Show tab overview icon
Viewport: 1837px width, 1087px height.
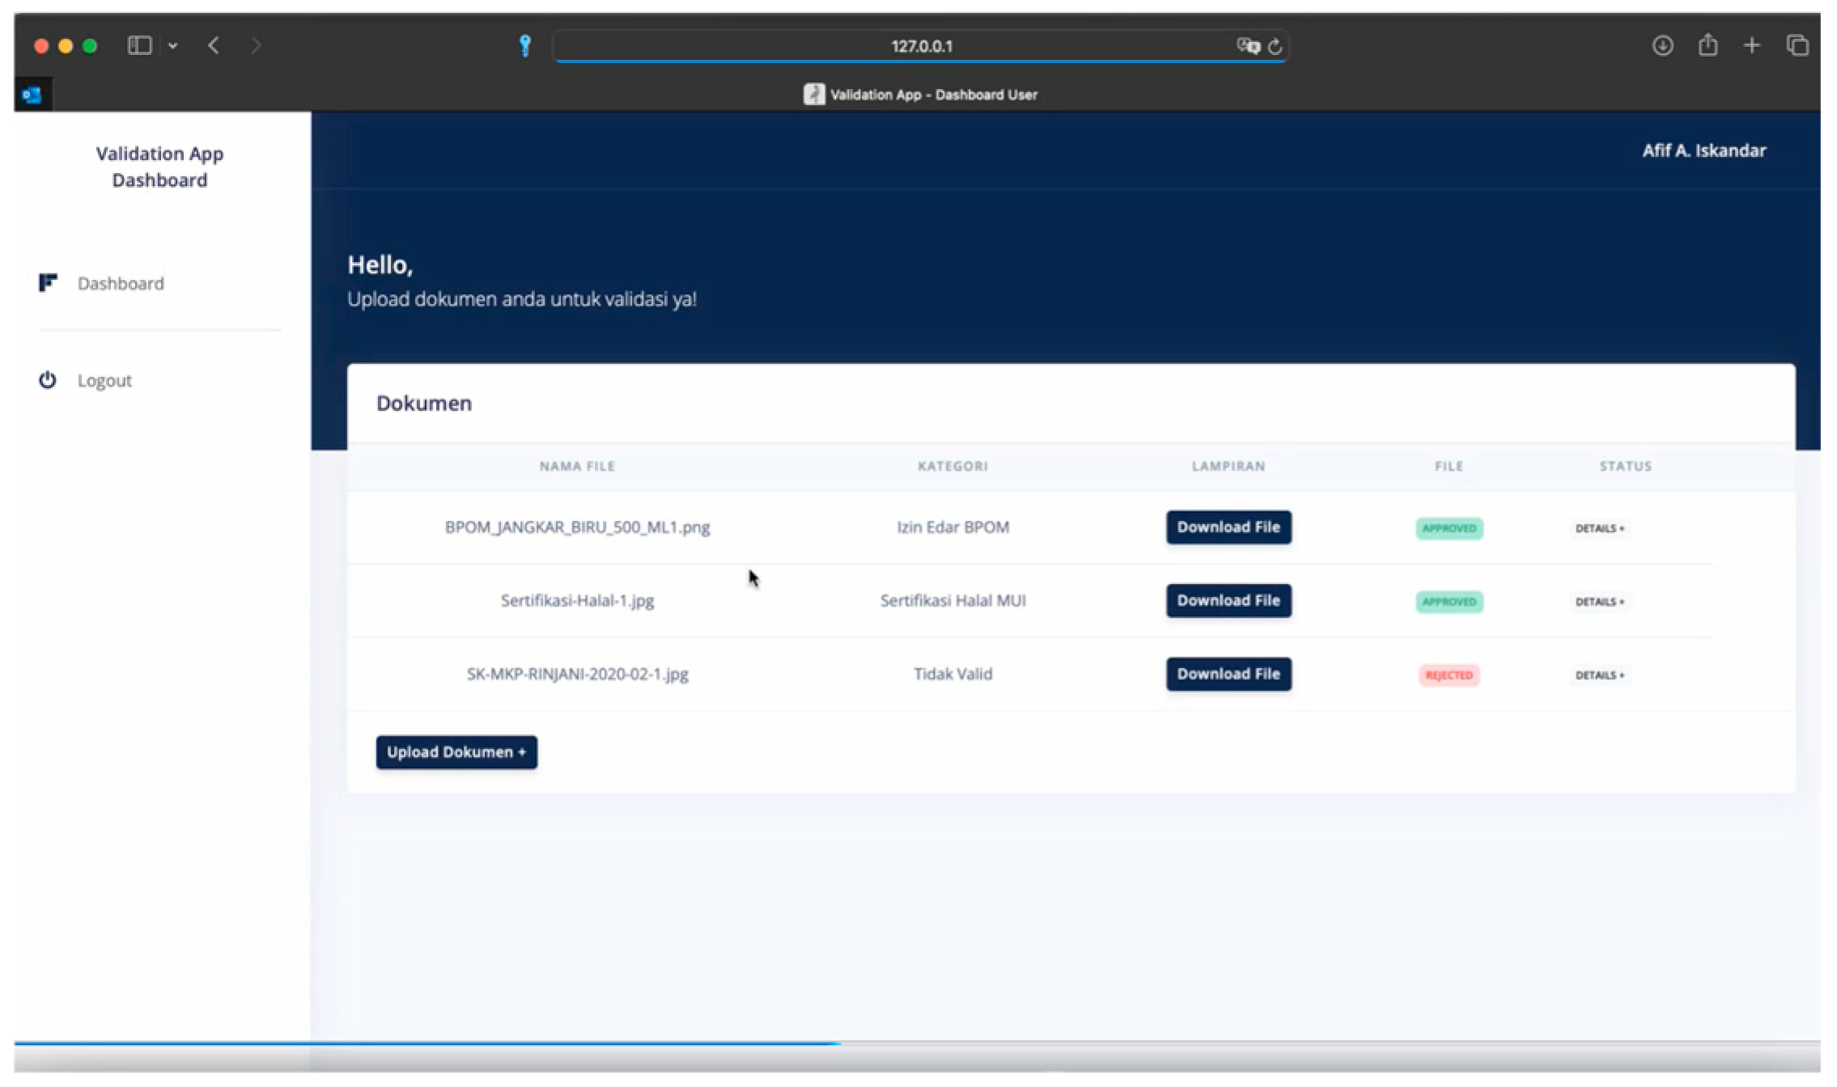click(1797, 46)
